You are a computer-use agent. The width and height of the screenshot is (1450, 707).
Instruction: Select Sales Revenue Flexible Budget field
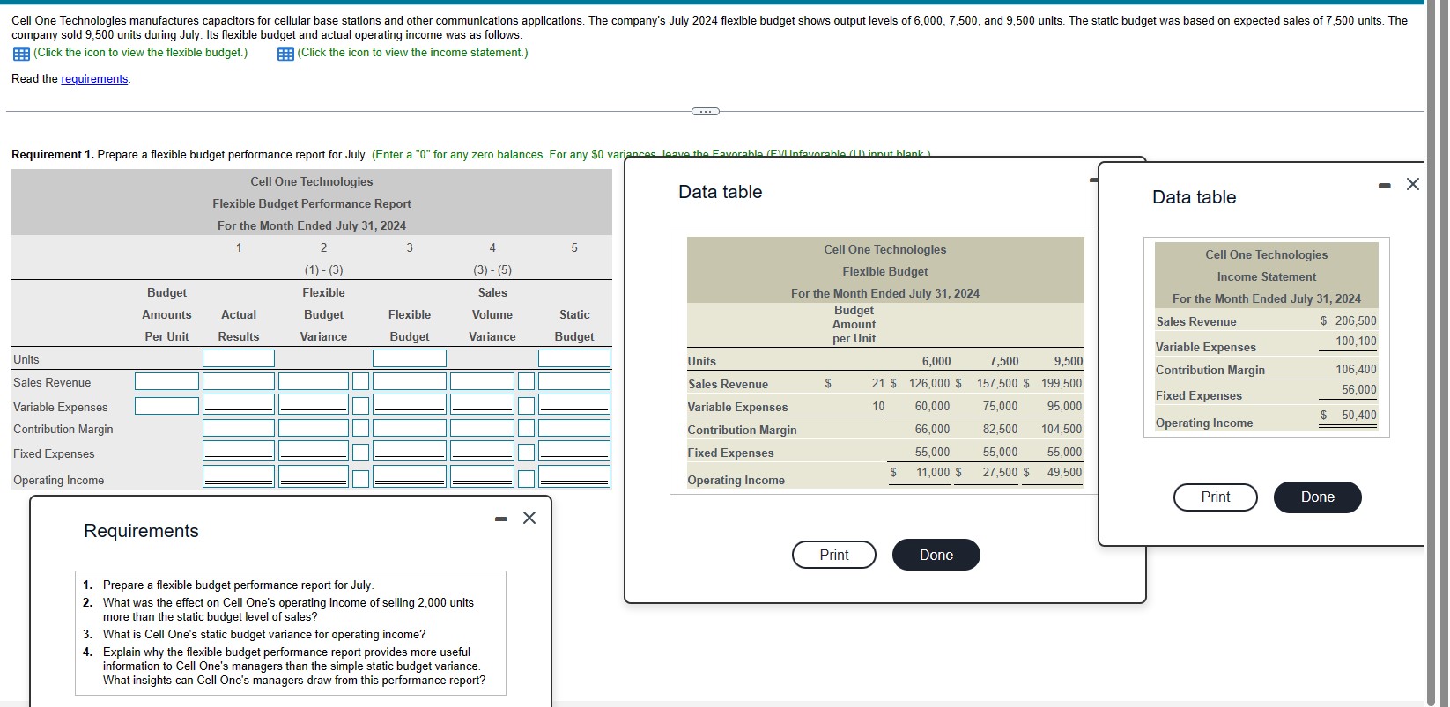(x=410, y=381)
